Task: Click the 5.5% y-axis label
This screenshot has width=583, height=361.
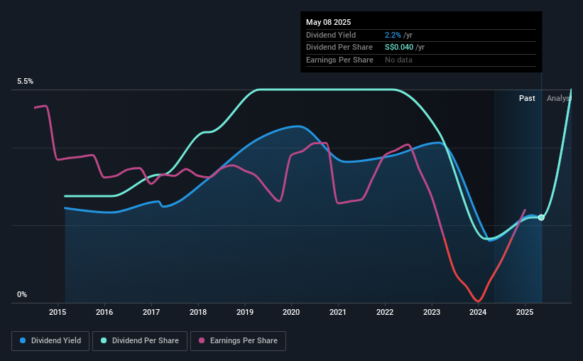Action: [26, 81]
